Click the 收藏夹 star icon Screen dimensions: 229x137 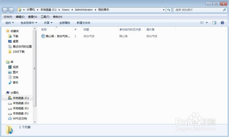pos(8,31)
